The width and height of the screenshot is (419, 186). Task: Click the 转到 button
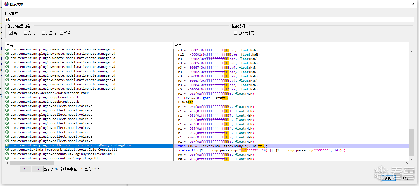point(388,178)
